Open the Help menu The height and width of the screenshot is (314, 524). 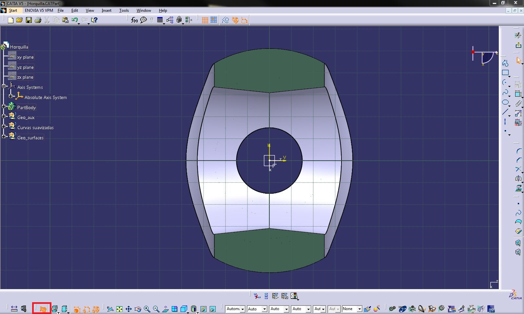(x=163, y=10)
